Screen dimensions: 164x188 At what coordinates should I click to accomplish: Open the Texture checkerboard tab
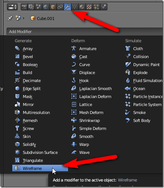tap(89, 7)
